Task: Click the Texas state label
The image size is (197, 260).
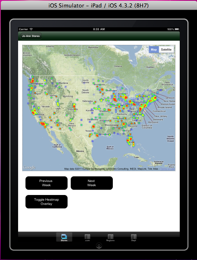Action: [88, 131]
